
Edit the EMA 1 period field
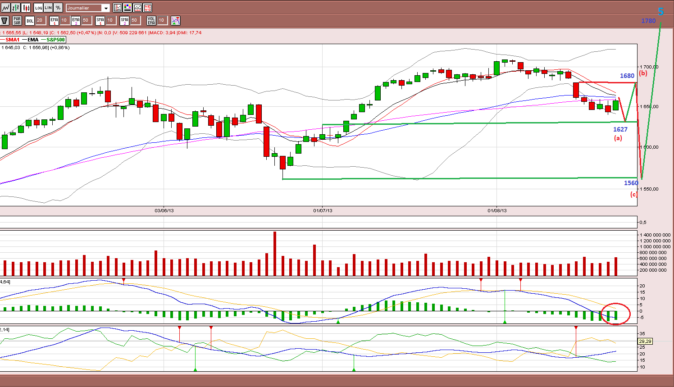64,20
